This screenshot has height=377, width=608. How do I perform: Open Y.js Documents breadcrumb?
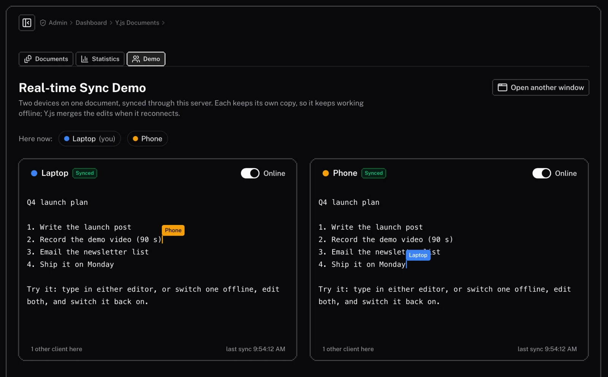(x=137, y=23)
